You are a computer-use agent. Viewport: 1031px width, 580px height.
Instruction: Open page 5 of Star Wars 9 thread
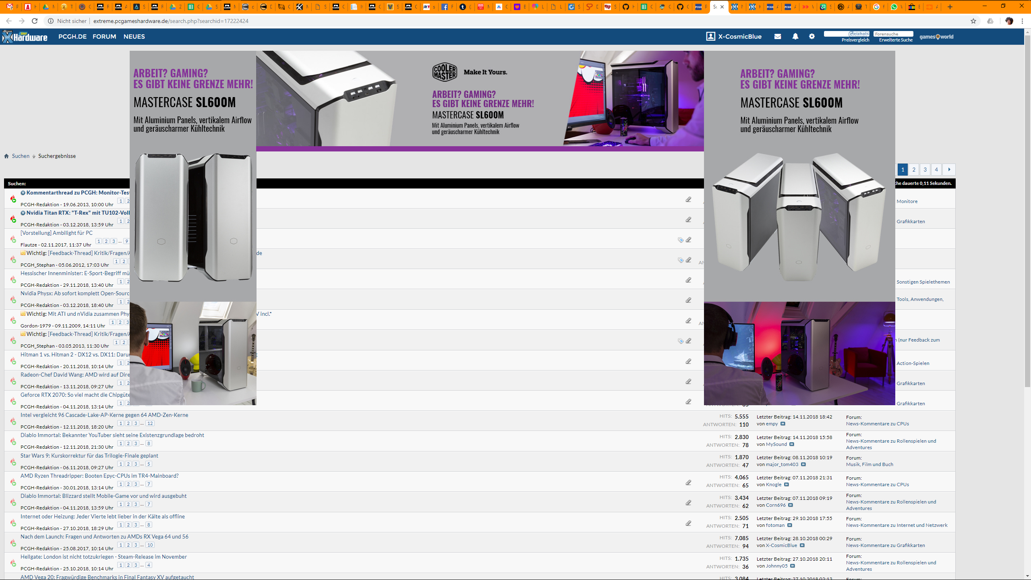[149, 464]
